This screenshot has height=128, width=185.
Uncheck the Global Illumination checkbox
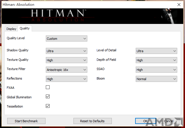pos(48,97)
